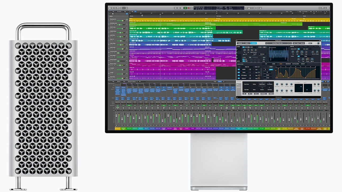The width and height of the screenshot is (342, 192).
Task: Mute the Big Room Kit track
Action: click(x=111, y=21)
